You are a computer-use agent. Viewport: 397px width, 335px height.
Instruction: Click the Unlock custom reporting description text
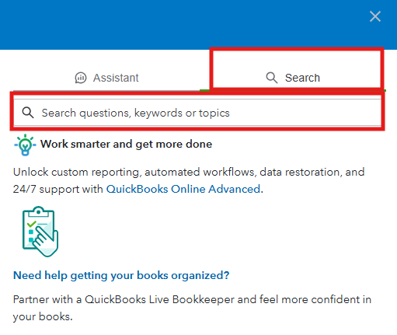(189, 180)
